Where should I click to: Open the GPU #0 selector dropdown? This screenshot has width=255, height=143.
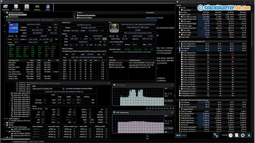117,36
